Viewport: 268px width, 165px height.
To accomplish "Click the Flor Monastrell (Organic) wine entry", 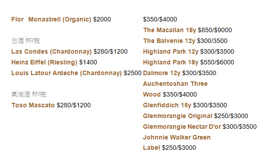I will click(x=51, y=19).
